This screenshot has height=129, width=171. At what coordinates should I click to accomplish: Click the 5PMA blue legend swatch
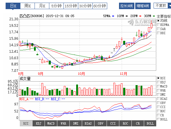pos(113,16)
